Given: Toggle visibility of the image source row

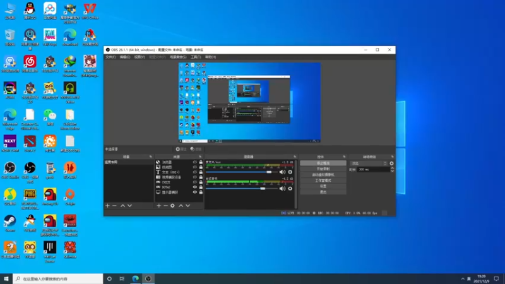Looking at the screenshot, I should [x=195, y=167].
